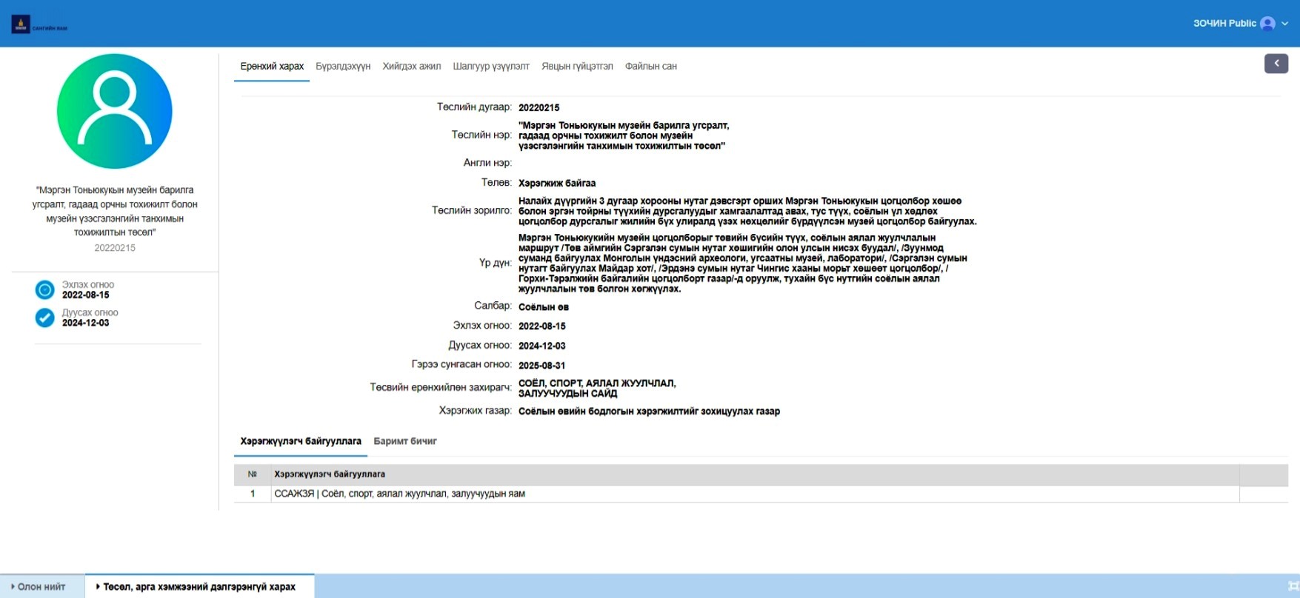Click the Эхлэх огноо circle icon

coord(45,289)
